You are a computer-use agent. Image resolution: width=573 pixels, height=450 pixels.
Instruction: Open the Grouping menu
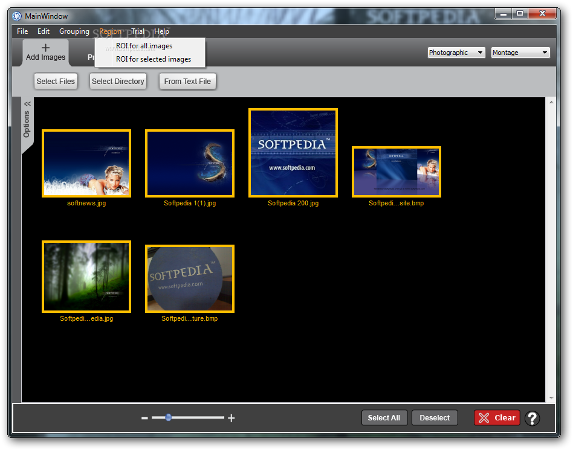(x=74, y=31)
